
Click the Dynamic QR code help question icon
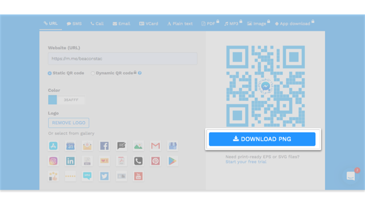click(x=140, y=73)
